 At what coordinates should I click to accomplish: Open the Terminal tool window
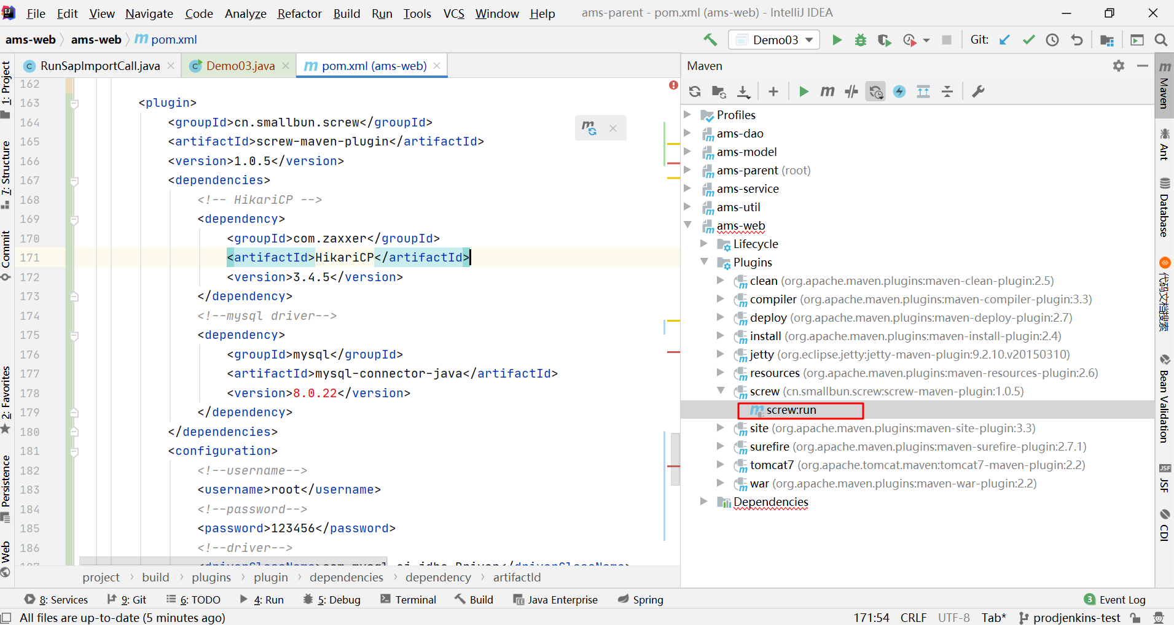pos(409,599)
